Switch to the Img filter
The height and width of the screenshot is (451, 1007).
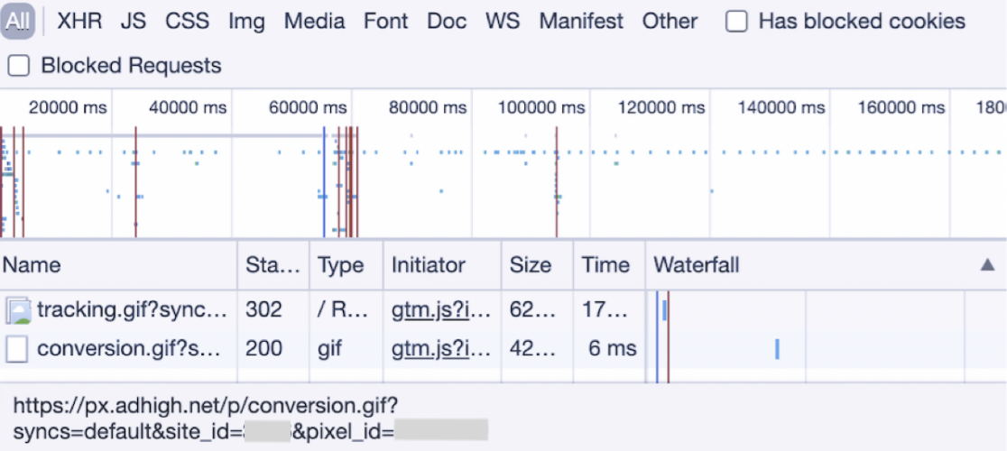(x=246, y=22)
